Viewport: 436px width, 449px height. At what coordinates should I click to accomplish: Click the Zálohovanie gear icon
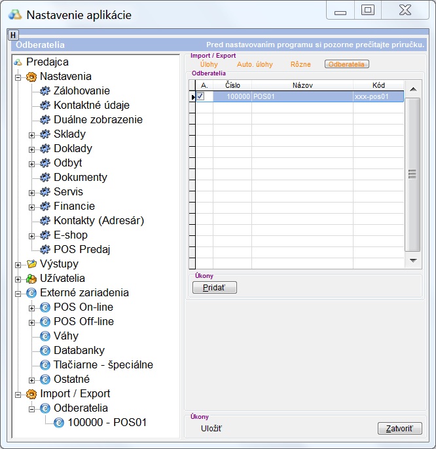[45, 91]
